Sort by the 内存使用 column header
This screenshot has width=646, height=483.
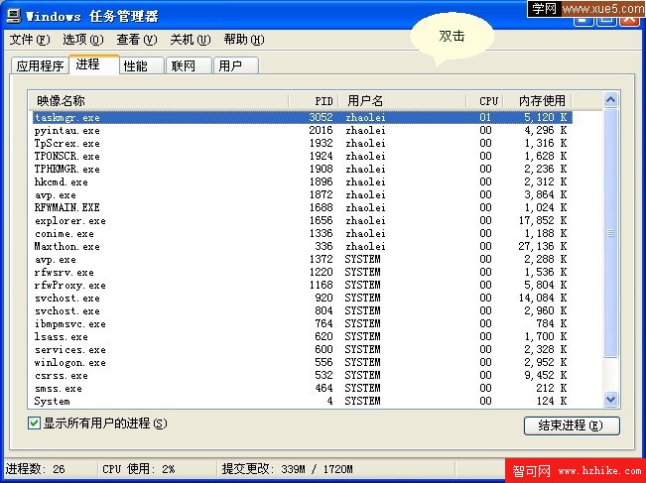click(537, 101)
